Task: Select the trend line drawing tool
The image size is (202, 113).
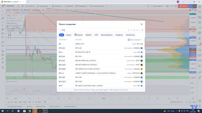Action: (3, 14)
